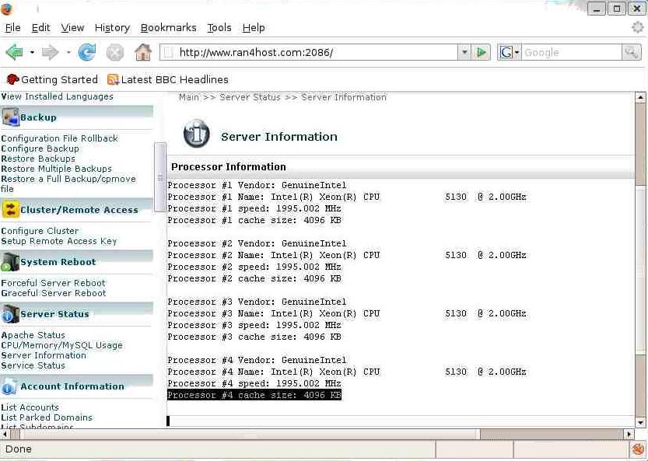
Task: Open the Bookmarks menu
Action: pos(168,27)
